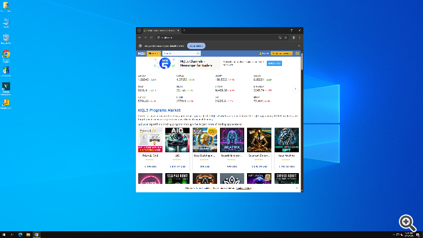423x238 pixels.
Task: Click the Set as default button
Action: (196, 46)
